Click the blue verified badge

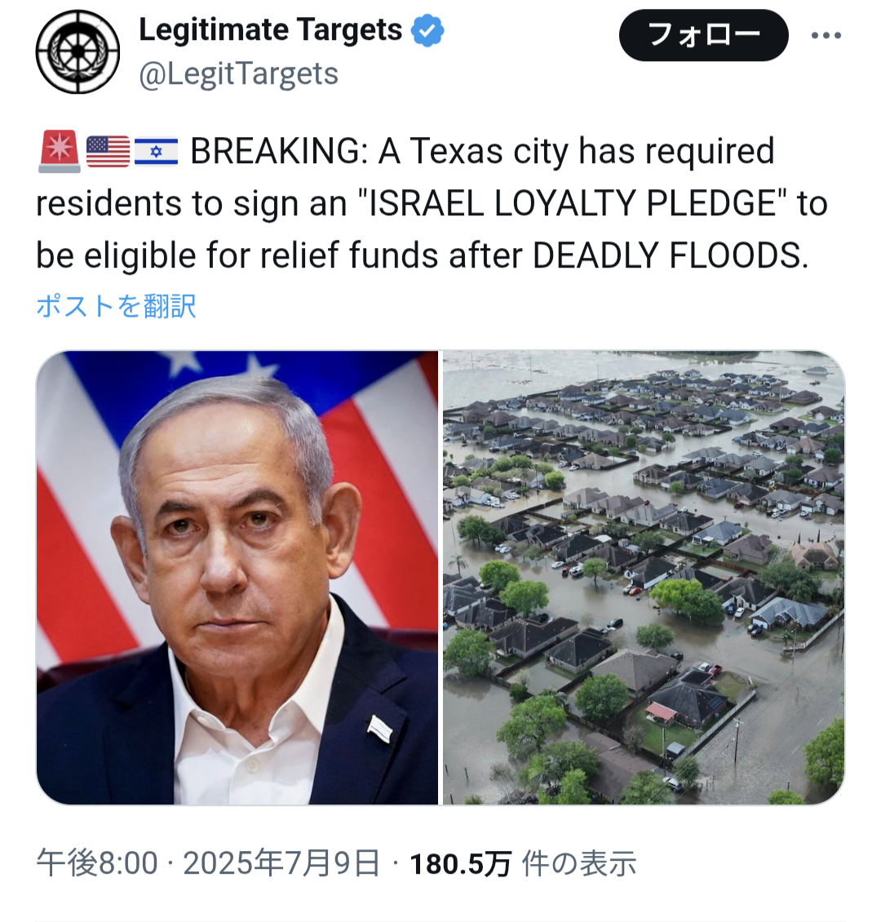click(427, 30)
